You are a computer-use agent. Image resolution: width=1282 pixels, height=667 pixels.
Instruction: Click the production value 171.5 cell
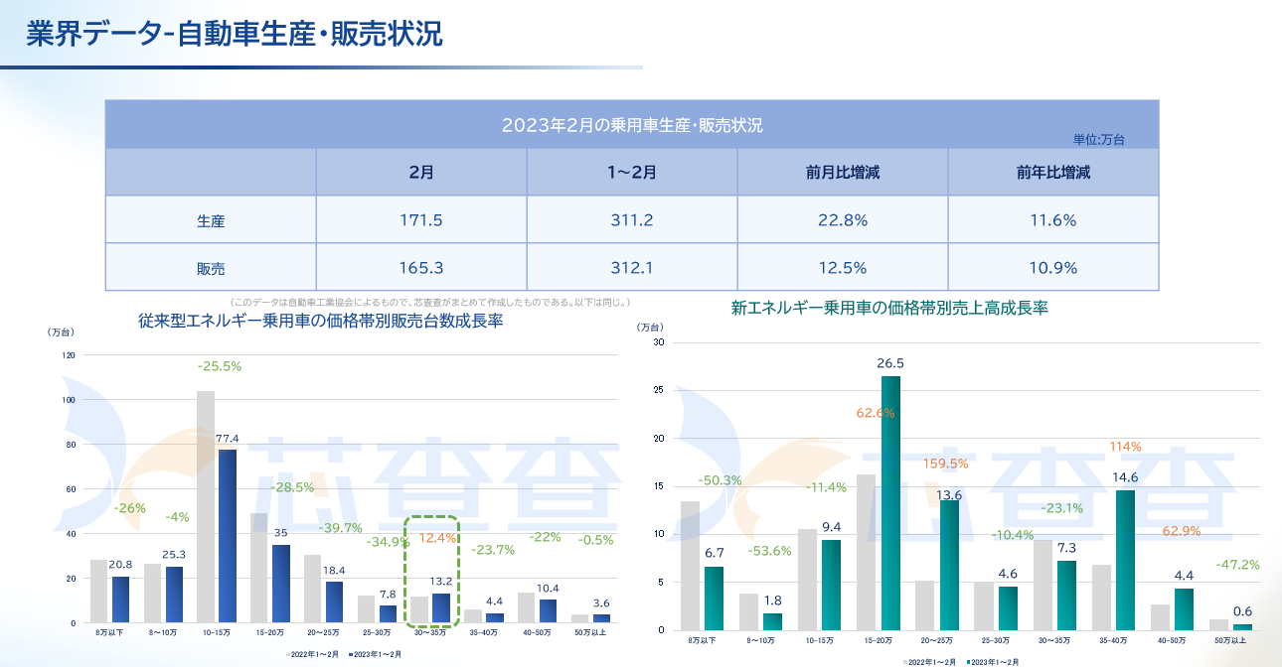coord(421,220)
